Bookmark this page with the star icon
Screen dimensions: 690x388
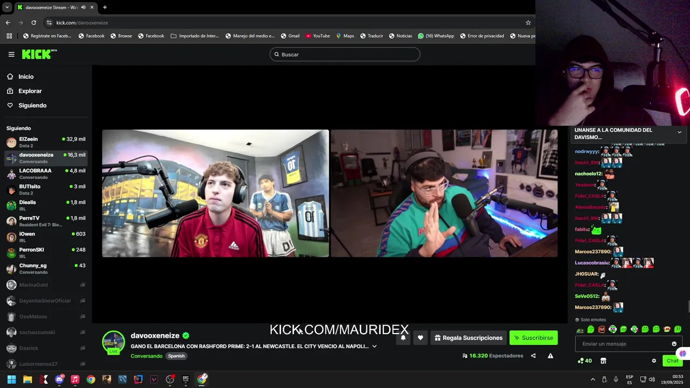pos(528,23)
